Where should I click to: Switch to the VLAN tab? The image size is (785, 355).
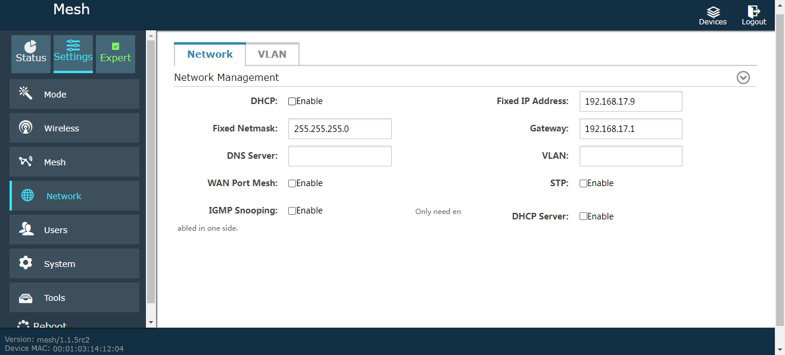(272, 54)
